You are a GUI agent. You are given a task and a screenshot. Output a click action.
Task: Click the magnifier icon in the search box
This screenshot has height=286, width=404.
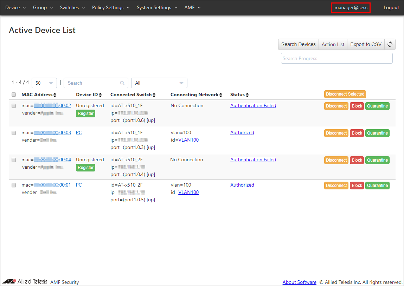point(122,83)
